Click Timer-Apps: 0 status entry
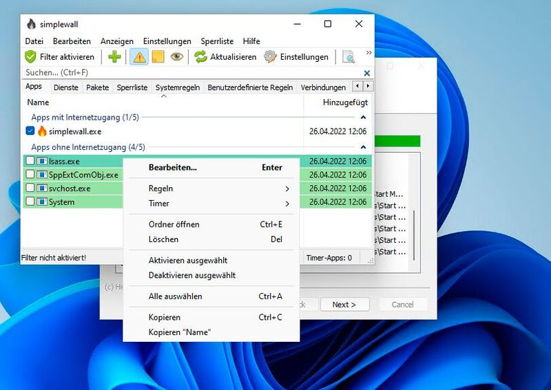The width and height of the screenshot is (551, 390). (329, 258)
